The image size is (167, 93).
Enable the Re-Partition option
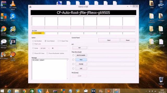click(33, 41)
